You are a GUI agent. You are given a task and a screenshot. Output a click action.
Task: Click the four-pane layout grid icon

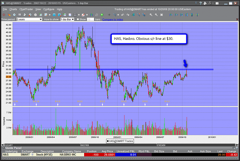click(x=75, y=15)
